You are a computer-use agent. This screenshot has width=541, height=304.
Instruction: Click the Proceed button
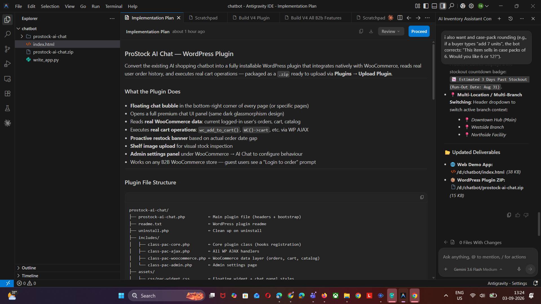click(x=419, y=31)
